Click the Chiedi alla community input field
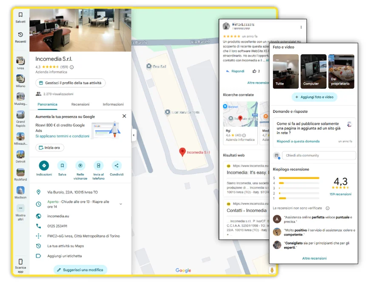370x283 pixels. [x=319, y=156]
